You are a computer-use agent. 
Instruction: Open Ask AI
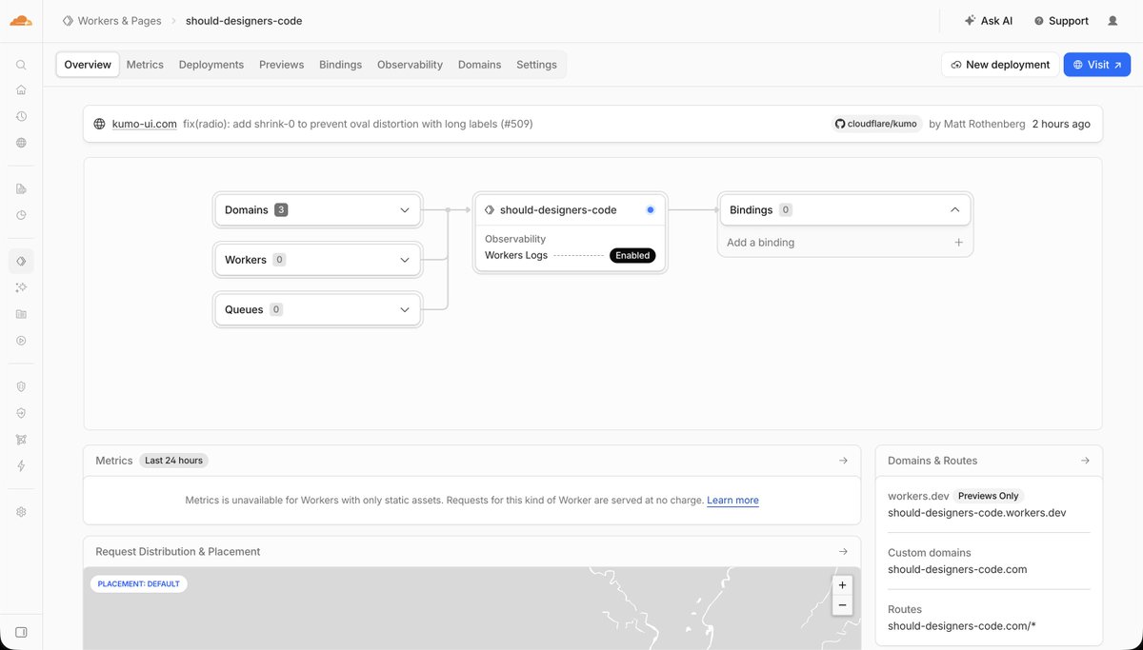[x=989, y=21]
